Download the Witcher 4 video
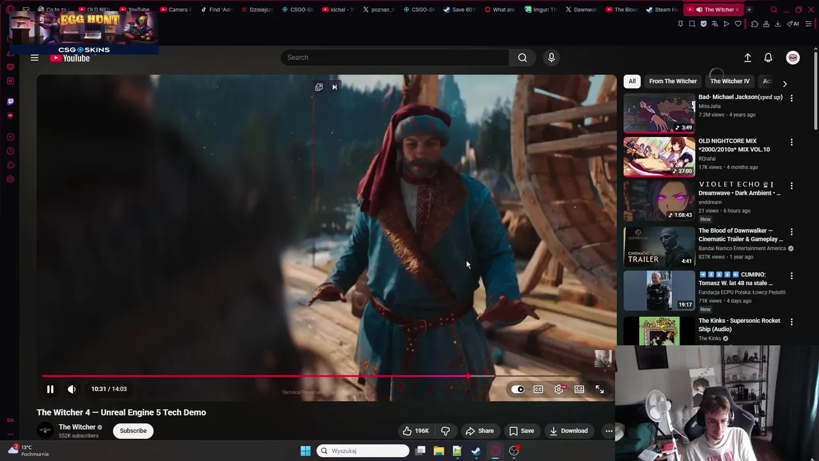The height and width of the screenshot is (461, 819). pos(568,431)
